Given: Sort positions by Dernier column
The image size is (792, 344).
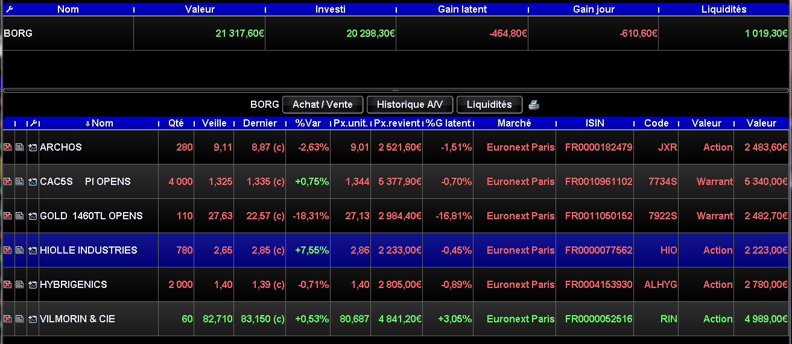Looking at the screenshot, I should click(x=260, y=124).
